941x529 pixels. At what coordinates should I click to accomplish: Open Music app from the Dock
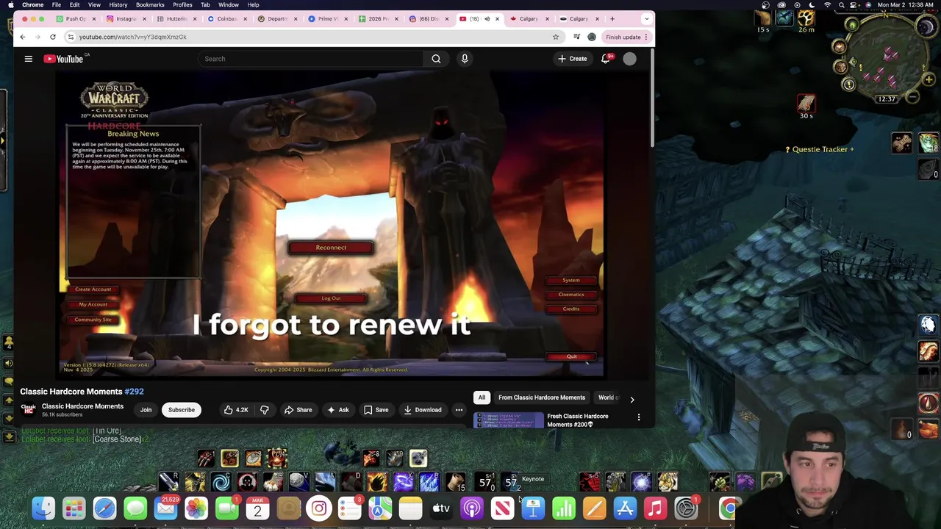pos(655,508)
